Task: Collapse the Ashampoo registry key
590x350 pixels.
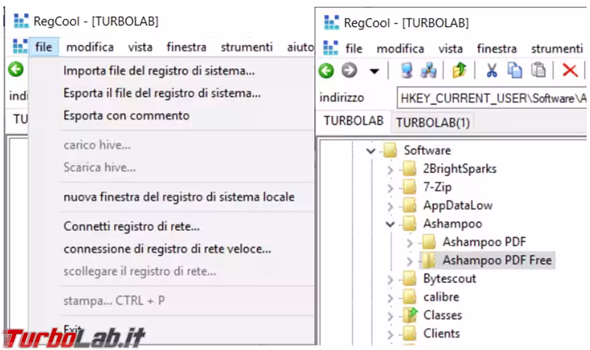Action: pos(391,224)
